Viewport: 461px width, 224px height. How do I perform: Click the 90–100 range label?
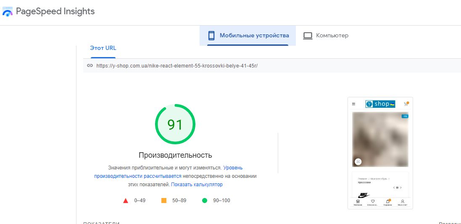[221, 201]
